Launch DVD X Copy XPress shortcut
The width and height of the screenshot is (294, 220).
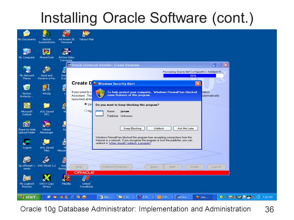coord(47,181)
